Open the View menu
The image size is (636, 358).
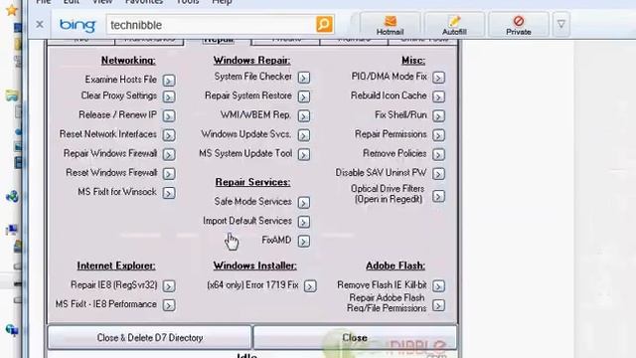102,2
